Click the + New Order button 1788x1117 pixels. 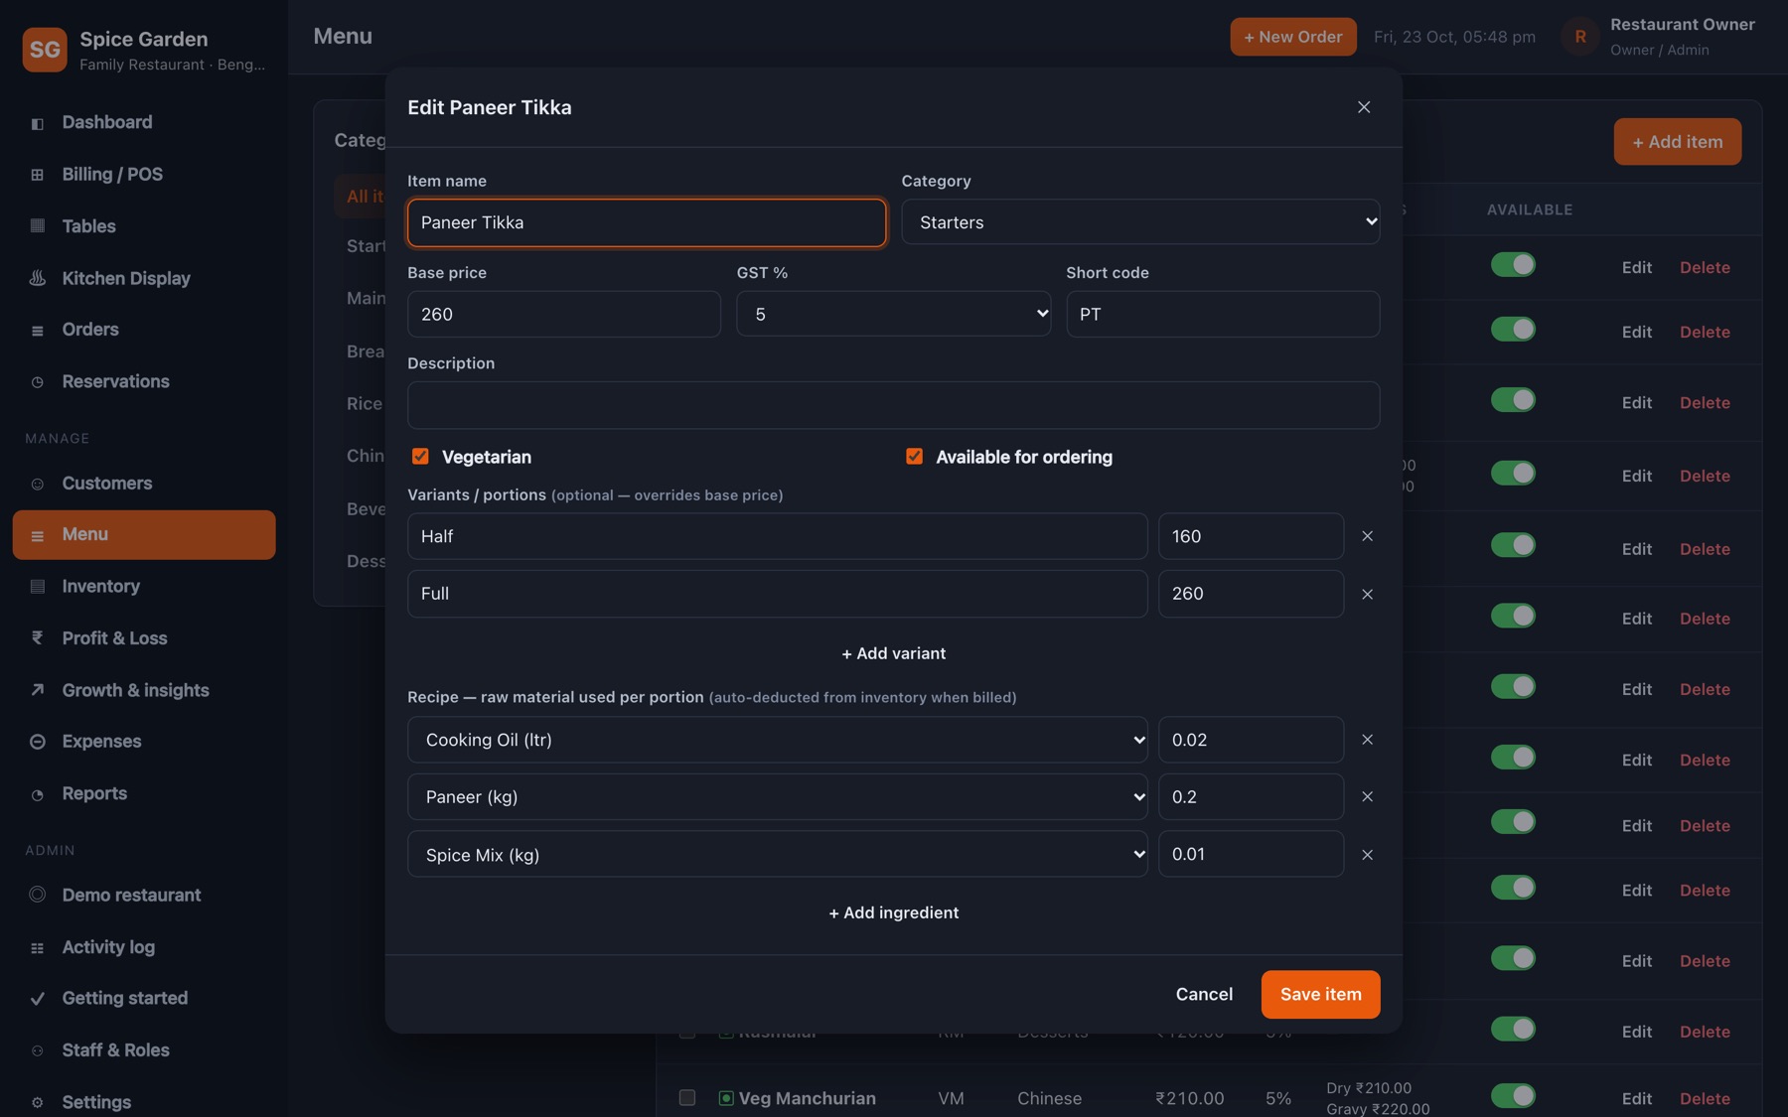(x=1292, y=37)
